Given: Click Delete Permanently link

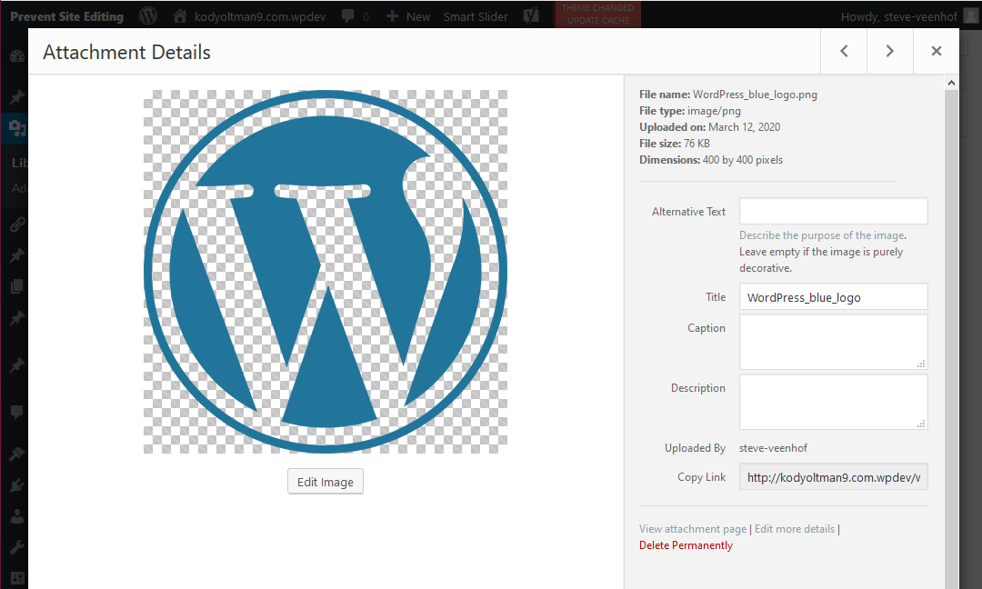Looking at the screenshot, I should click(686, 545).
